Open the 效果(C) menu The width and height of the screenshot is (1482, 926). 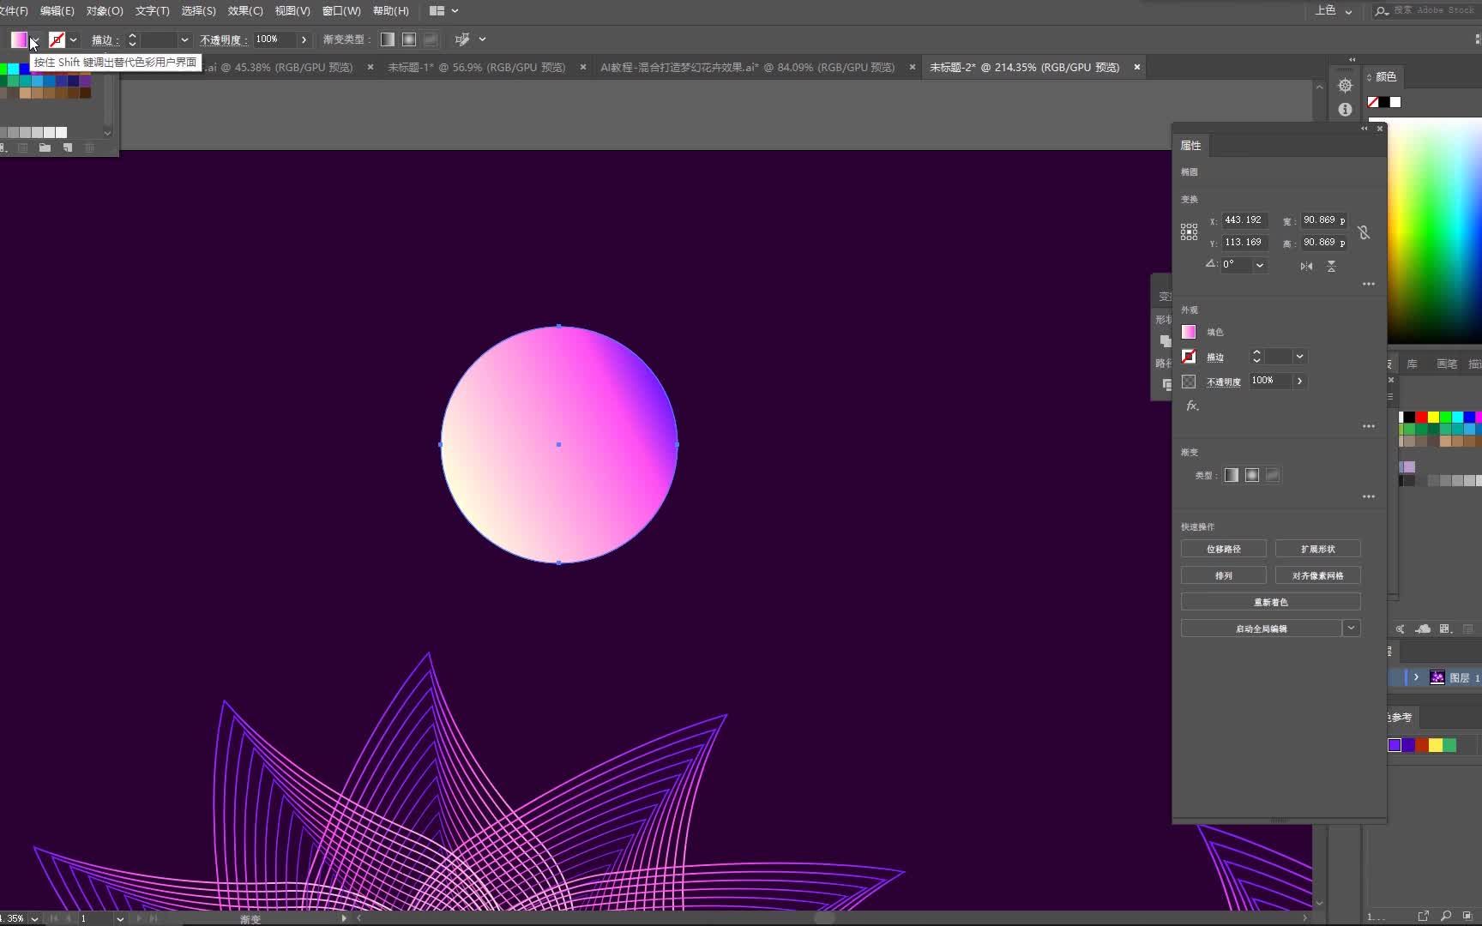[x=245, y=11]
